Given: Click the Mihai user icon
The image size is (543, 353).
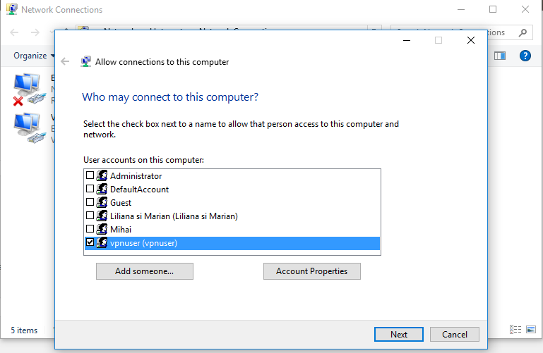Looking at the screenshot, I should click(102, 230).
